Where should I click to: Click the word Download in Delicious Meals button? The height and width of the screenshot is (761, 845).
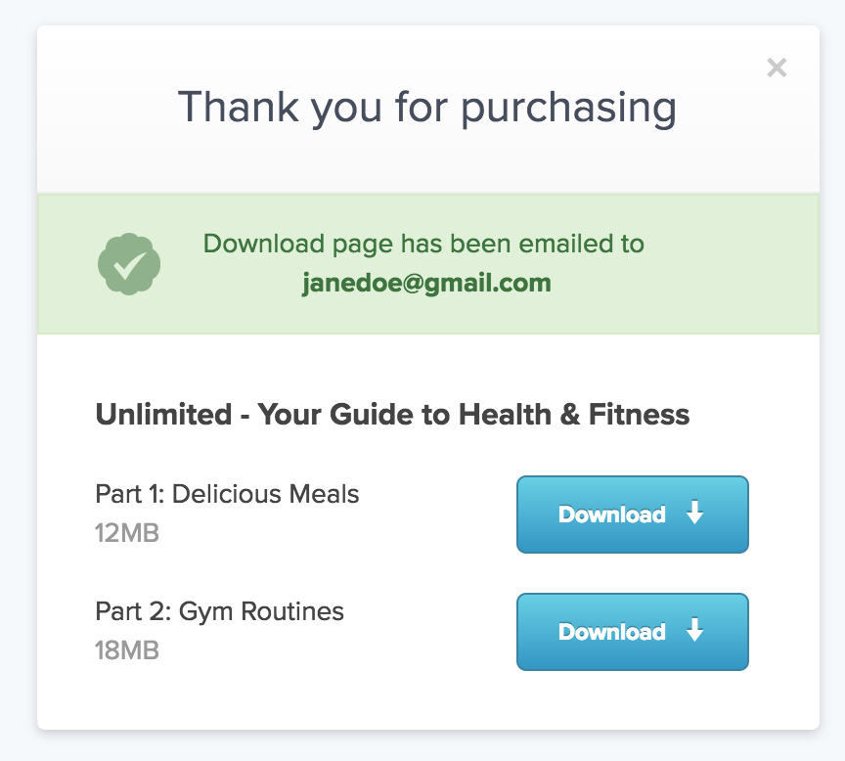[x=611, y=515]
